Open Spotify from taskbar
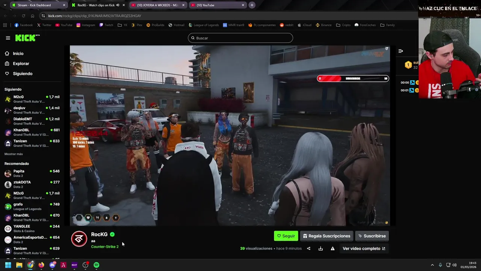This screenshot has width=481, height=271. tap(96, 265)
